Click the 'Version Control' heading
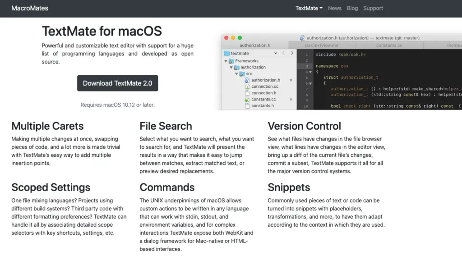 click(305, 126)
